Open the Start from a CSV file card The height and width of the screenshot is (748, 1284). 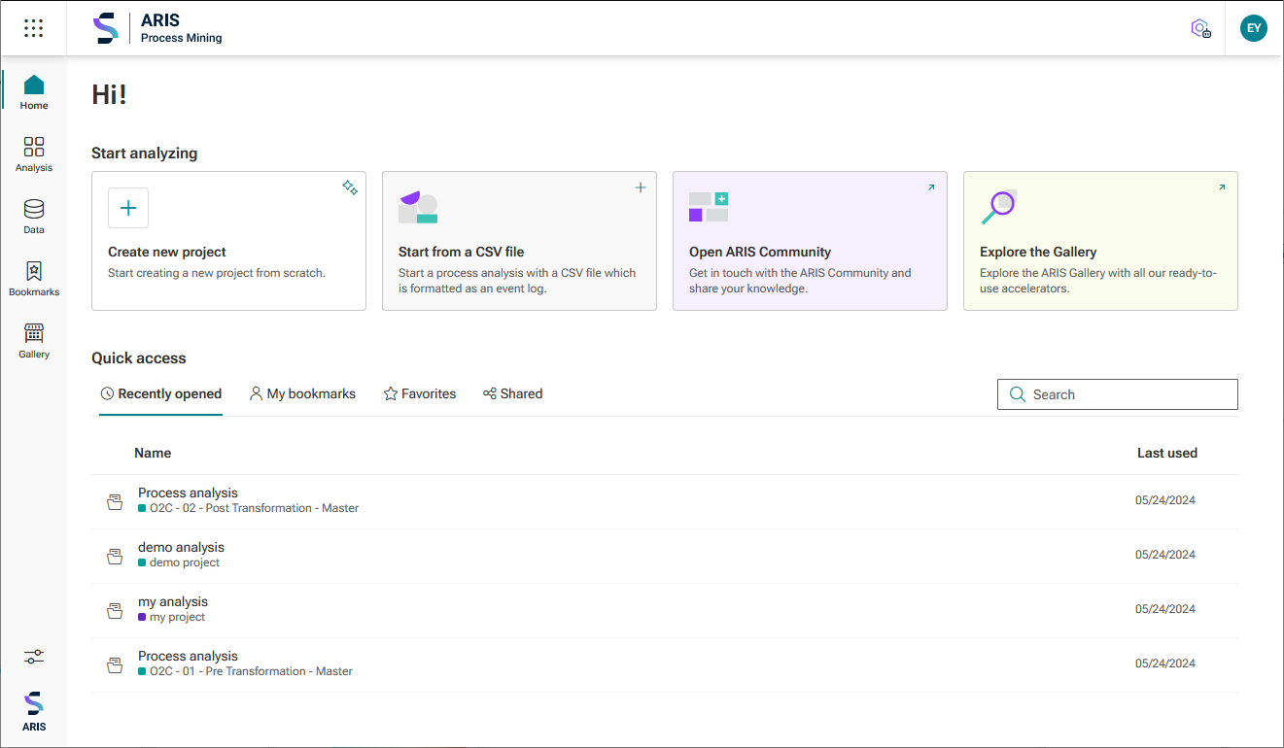coord(519,241)
